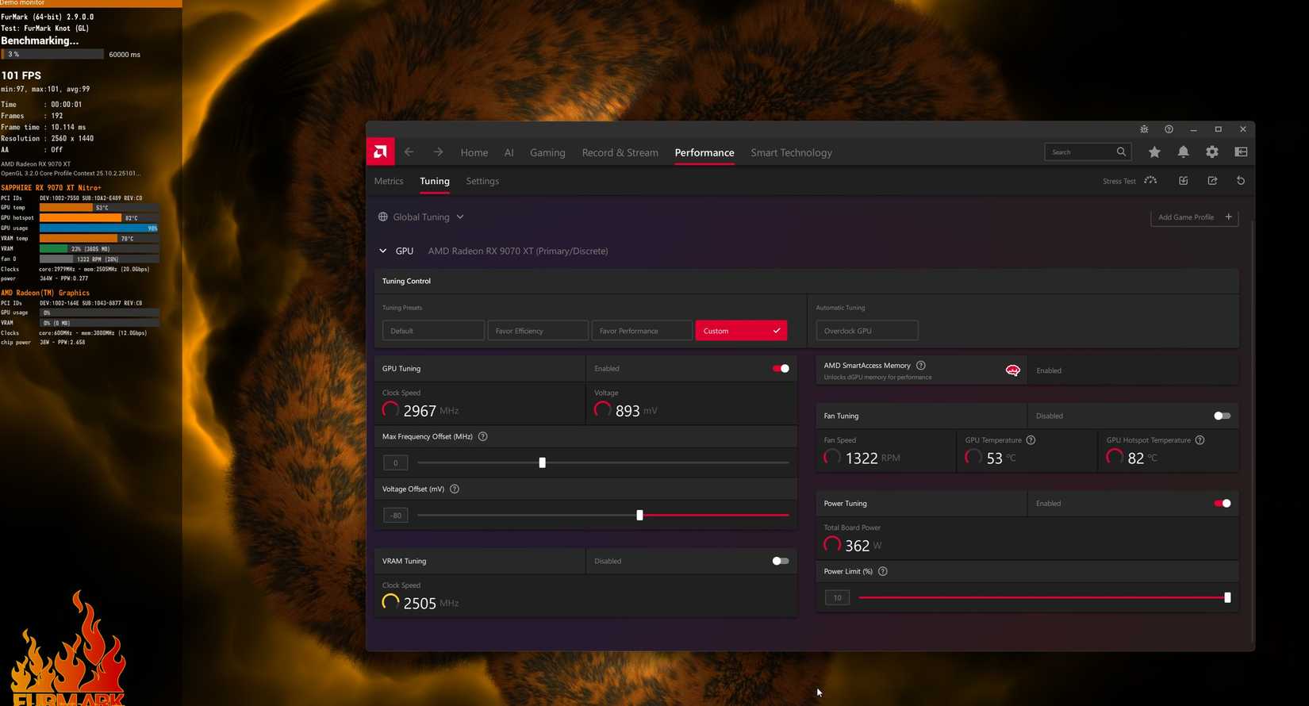Open the bug report tool icon
The height and width of the screenshot is (706, 1309).
[1144, 129]
